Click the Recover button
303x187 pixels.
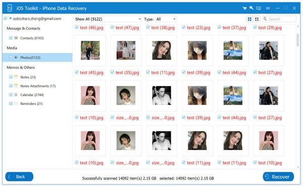[x=278, y=176]
